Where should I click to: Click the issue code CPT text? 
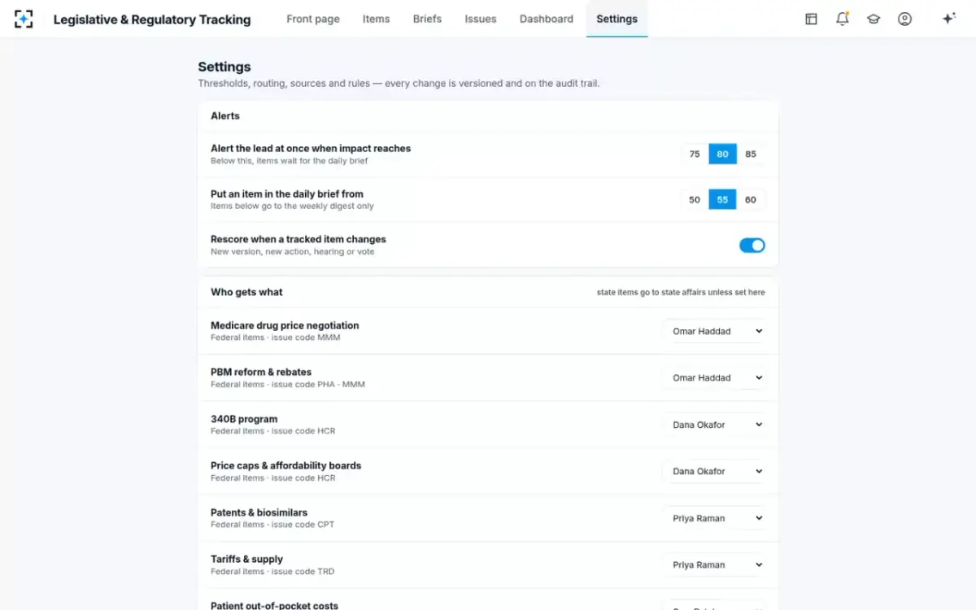pyautogui.click(x=303, y=525)
